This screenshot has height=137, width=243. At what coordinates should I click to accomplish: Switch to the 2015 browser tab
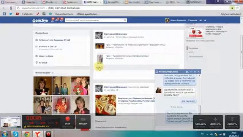tap(174, 2)
